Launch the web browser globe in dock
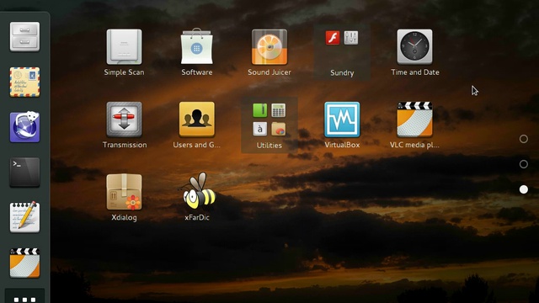 click(24, 127)
